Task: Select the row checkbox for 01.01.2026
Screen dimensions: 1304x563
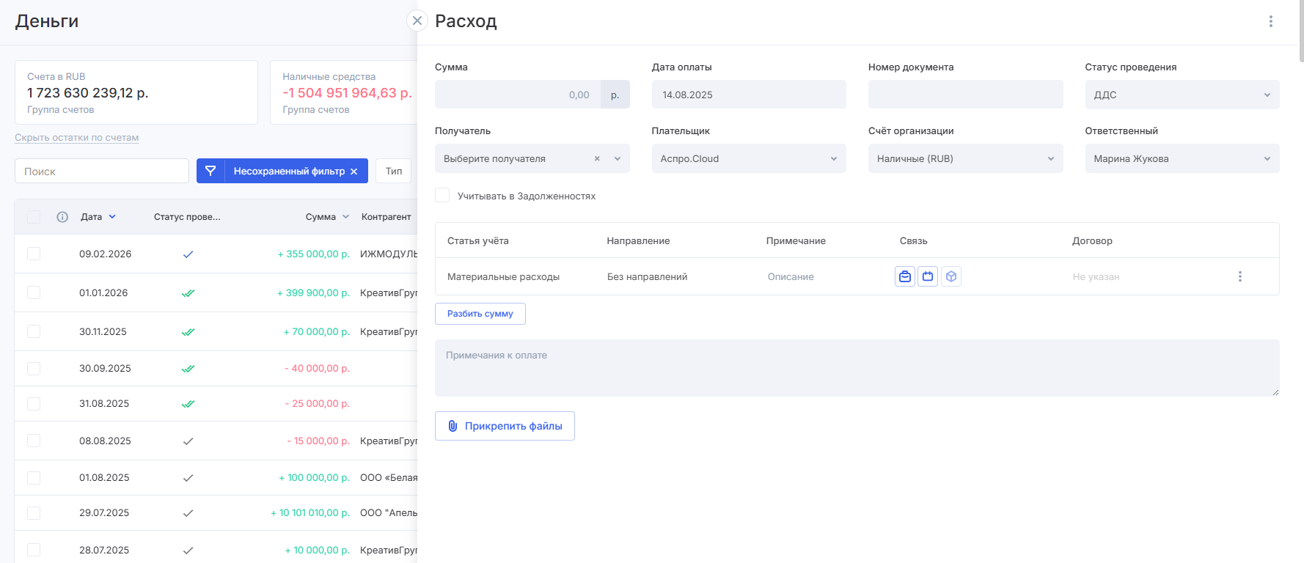Action: click(34, 292)
